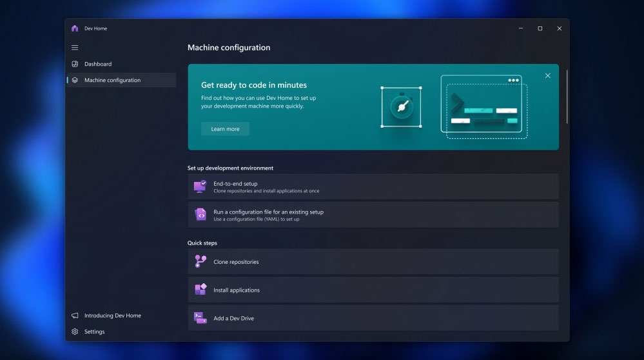Viewport: 644px width, 360px height.
Task: Select Clone repositories quick step
Action: 373,261
